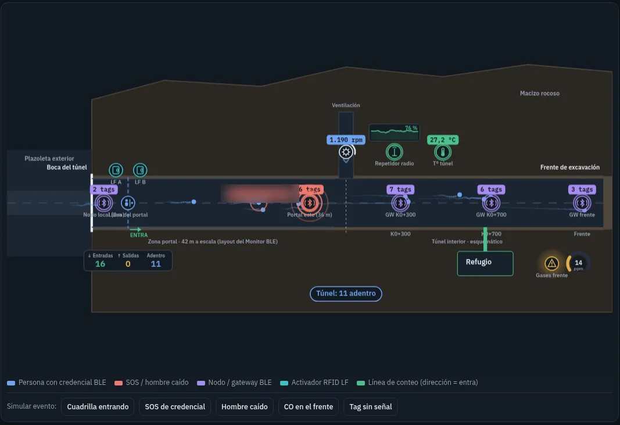Click the Zona portal 42 m scale caption

tap(213, 241)
